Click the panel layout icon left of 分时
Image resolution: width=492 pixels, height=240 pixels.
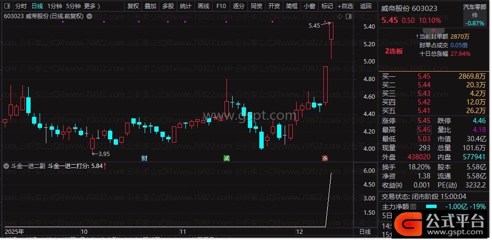(x=6, y=6)
